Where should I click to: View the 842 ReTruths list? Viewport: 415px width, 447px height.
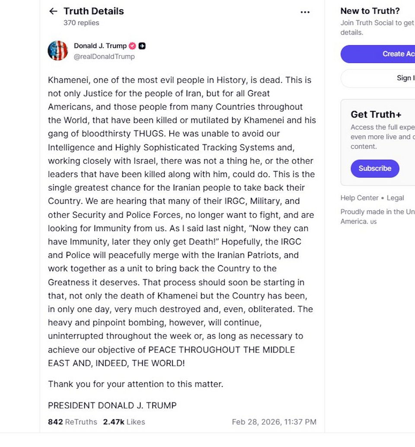[x=73, y=422]
